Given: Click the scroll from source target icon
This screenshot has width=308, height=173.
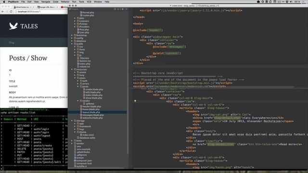Looking at the screenshot, I should tap(115, 9).
